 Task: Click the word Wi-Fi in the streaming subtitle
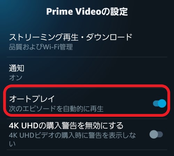pos(51,47)
